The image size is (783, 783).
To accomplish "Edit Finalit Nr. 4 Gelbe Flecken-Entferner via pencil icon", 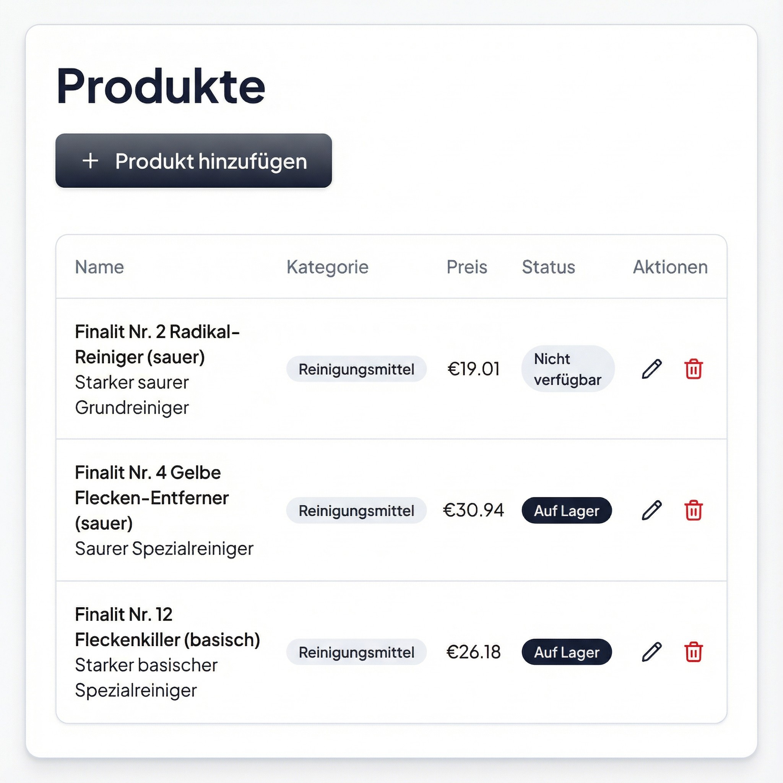I will tap(652, 510).
